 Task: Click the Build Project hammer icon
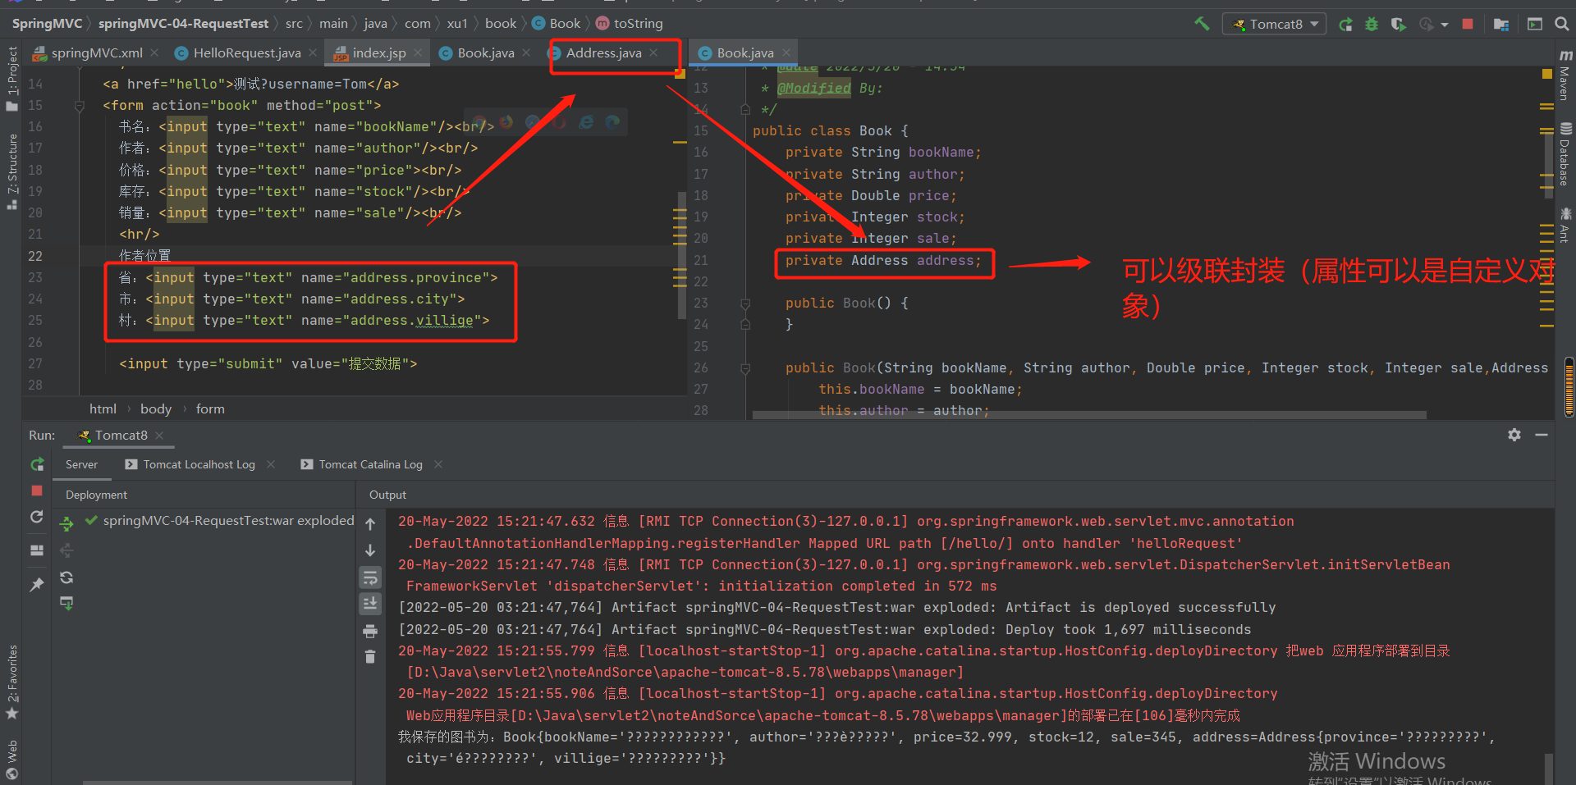[1202, 24]
